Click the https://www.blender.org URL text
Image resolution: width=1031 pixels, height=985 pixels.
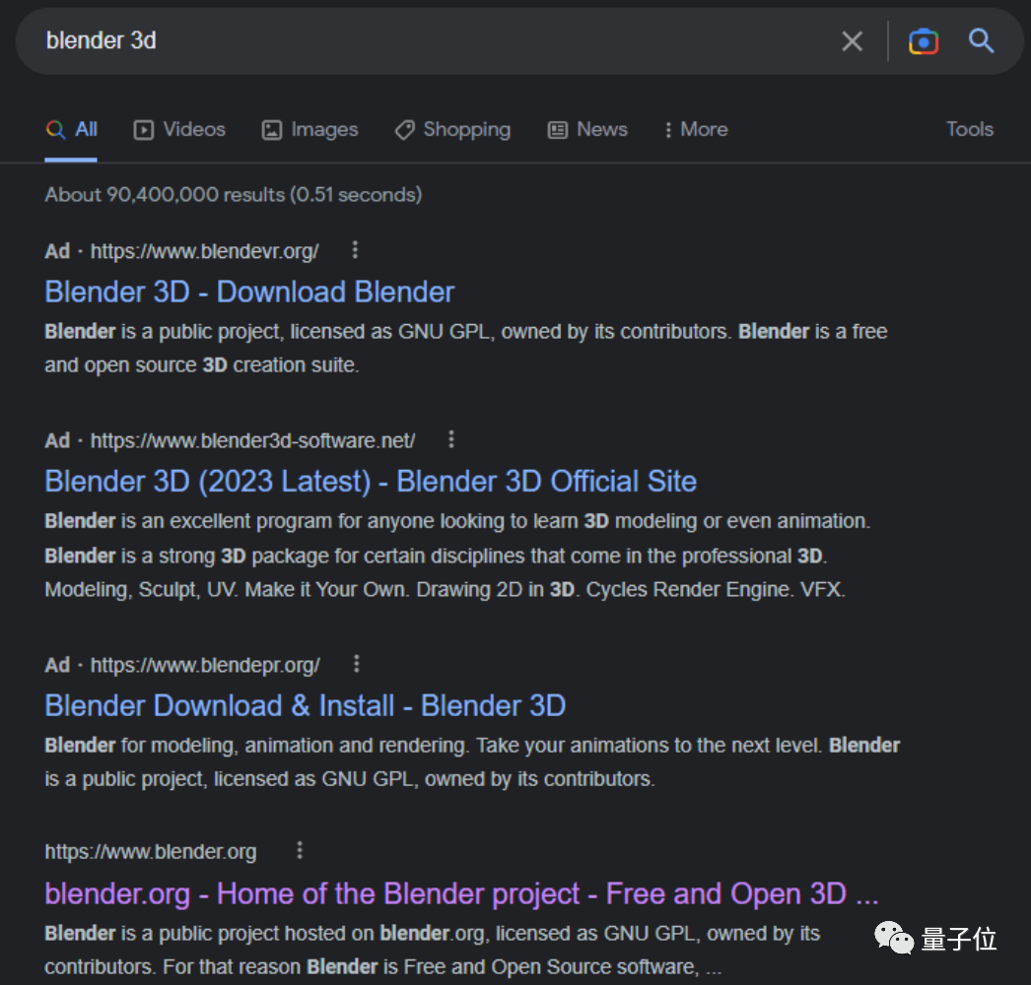(x=151, y=852)
